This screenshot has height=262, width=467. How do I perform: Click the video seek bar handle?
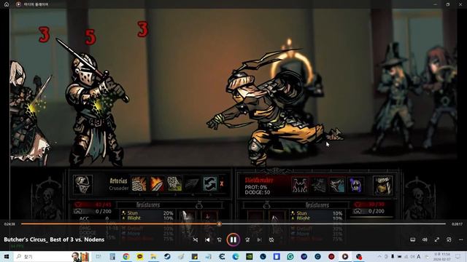pyautogui.click(x=219, y=224)
